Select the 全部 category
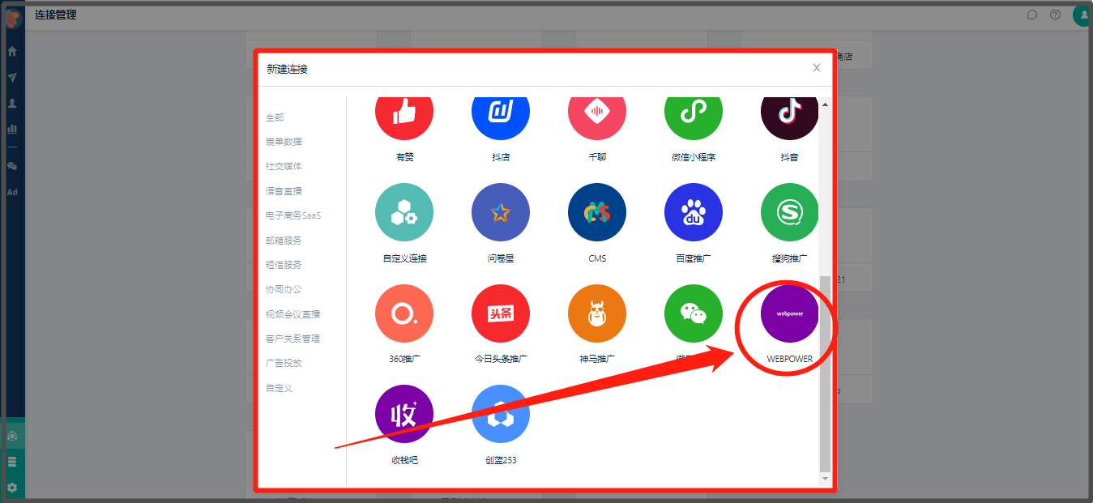Screen dimensions: 1093x503 pos(275,117)
